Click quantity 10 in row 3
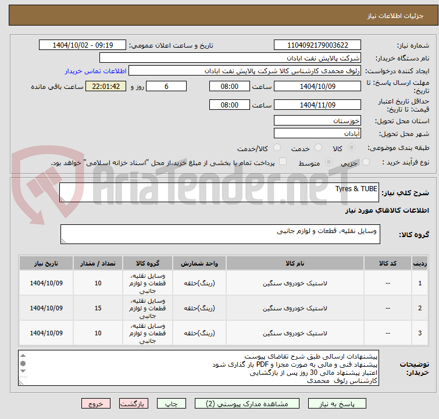The width and height of the screenshot is (439, 419). [98, 333]
